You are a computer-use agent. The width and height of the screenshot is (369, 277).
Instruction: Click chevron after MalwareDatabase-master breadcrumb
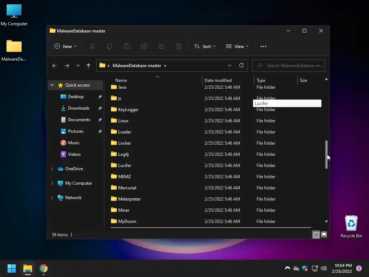(165, 66)
